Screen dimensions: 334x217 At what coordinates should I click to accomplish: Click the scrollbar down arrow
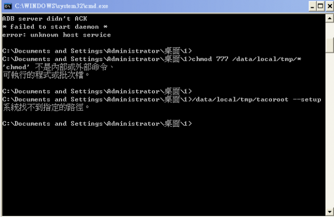coord(329,212)
